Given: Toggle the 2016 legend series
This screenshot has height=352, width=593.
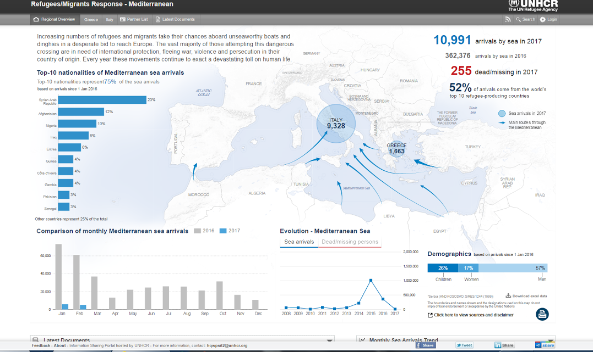Looking at the screenshot, I should click(204, 231).
